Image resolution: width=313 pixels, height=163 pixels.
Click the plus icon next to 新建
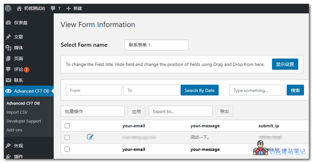[x=69, y=9]
